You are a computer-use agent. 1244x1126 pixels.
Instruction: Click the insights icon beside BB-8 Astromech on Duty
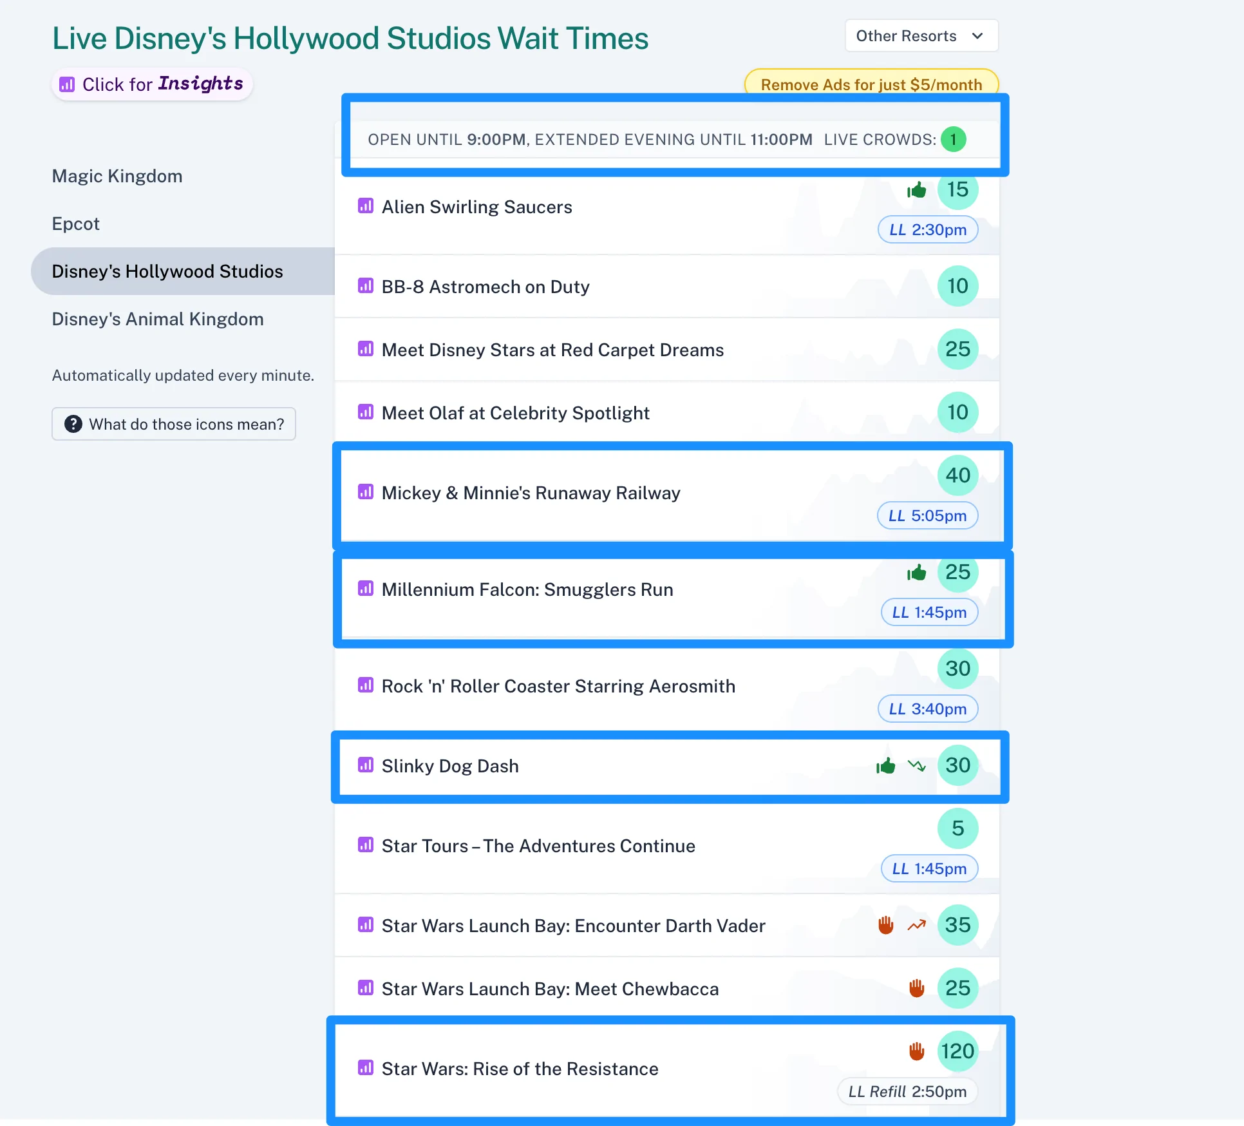coord(366,285)
